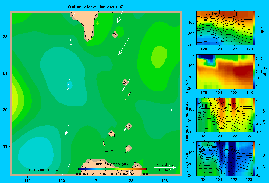Click the "0.5" maximum height anomaly scale value
Viewport: 269px width, 183px height.
pyautogui.click(x=146, y=174)
